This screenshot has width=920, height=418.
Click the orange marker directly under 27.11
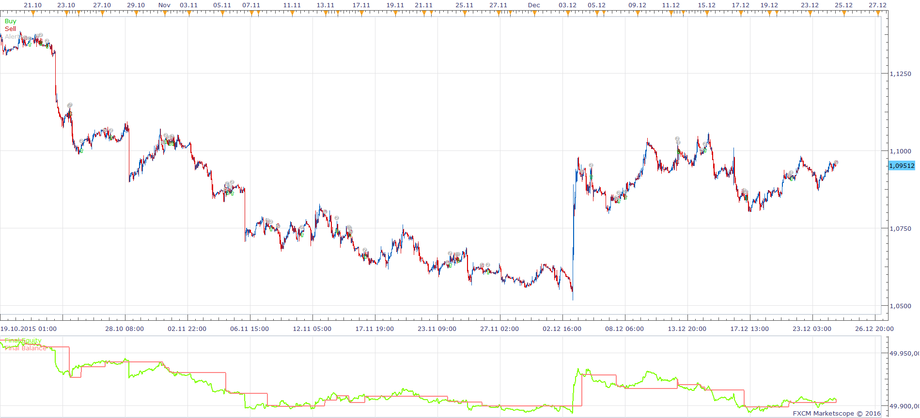[499, 13]
